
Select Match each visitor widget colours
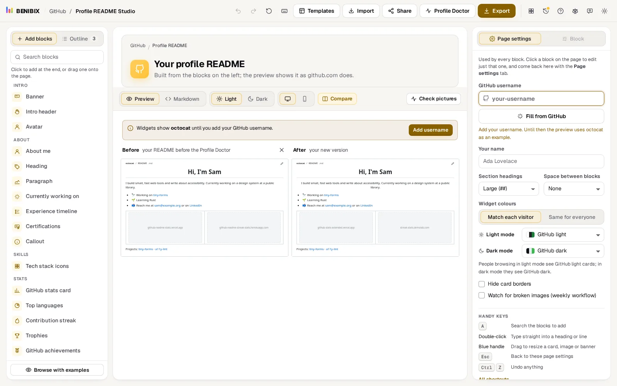click(511, 217)
